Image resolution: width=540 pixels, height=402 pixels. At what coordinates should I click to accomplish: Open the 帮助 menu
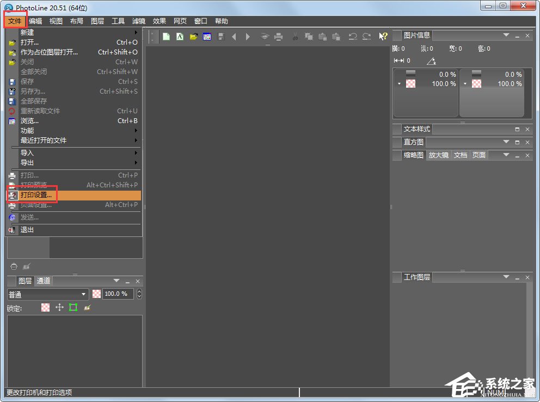222,21
